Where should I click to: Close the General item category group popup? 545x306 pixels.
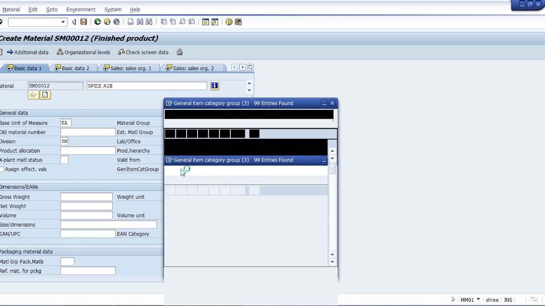[x=332, y=103]
